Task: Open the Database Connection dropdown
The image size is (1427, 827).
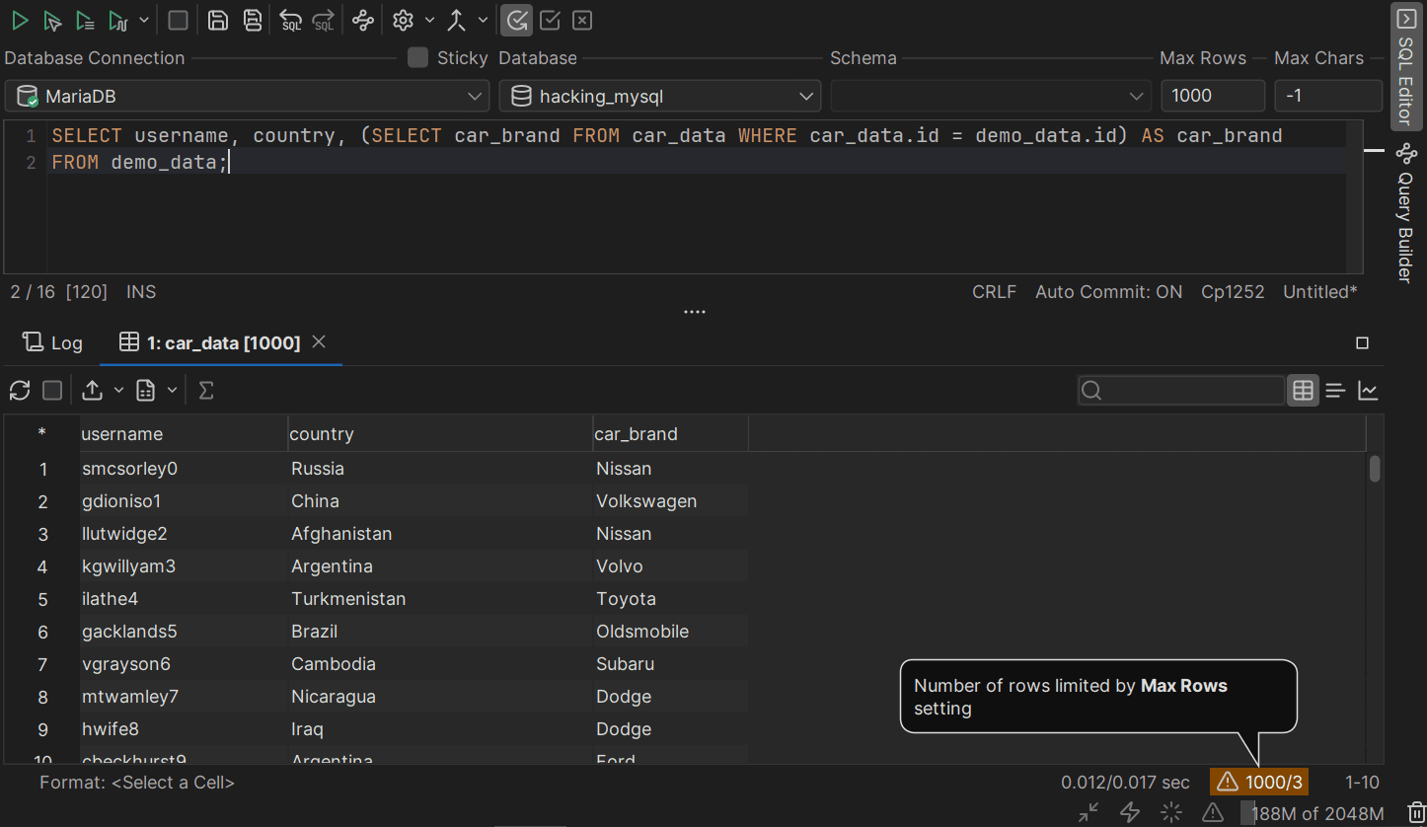Action: (x=475, y=96)
